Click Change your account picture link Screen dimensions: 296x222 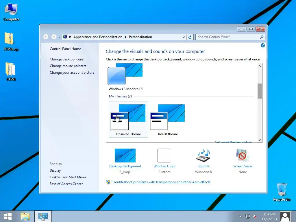72,73
